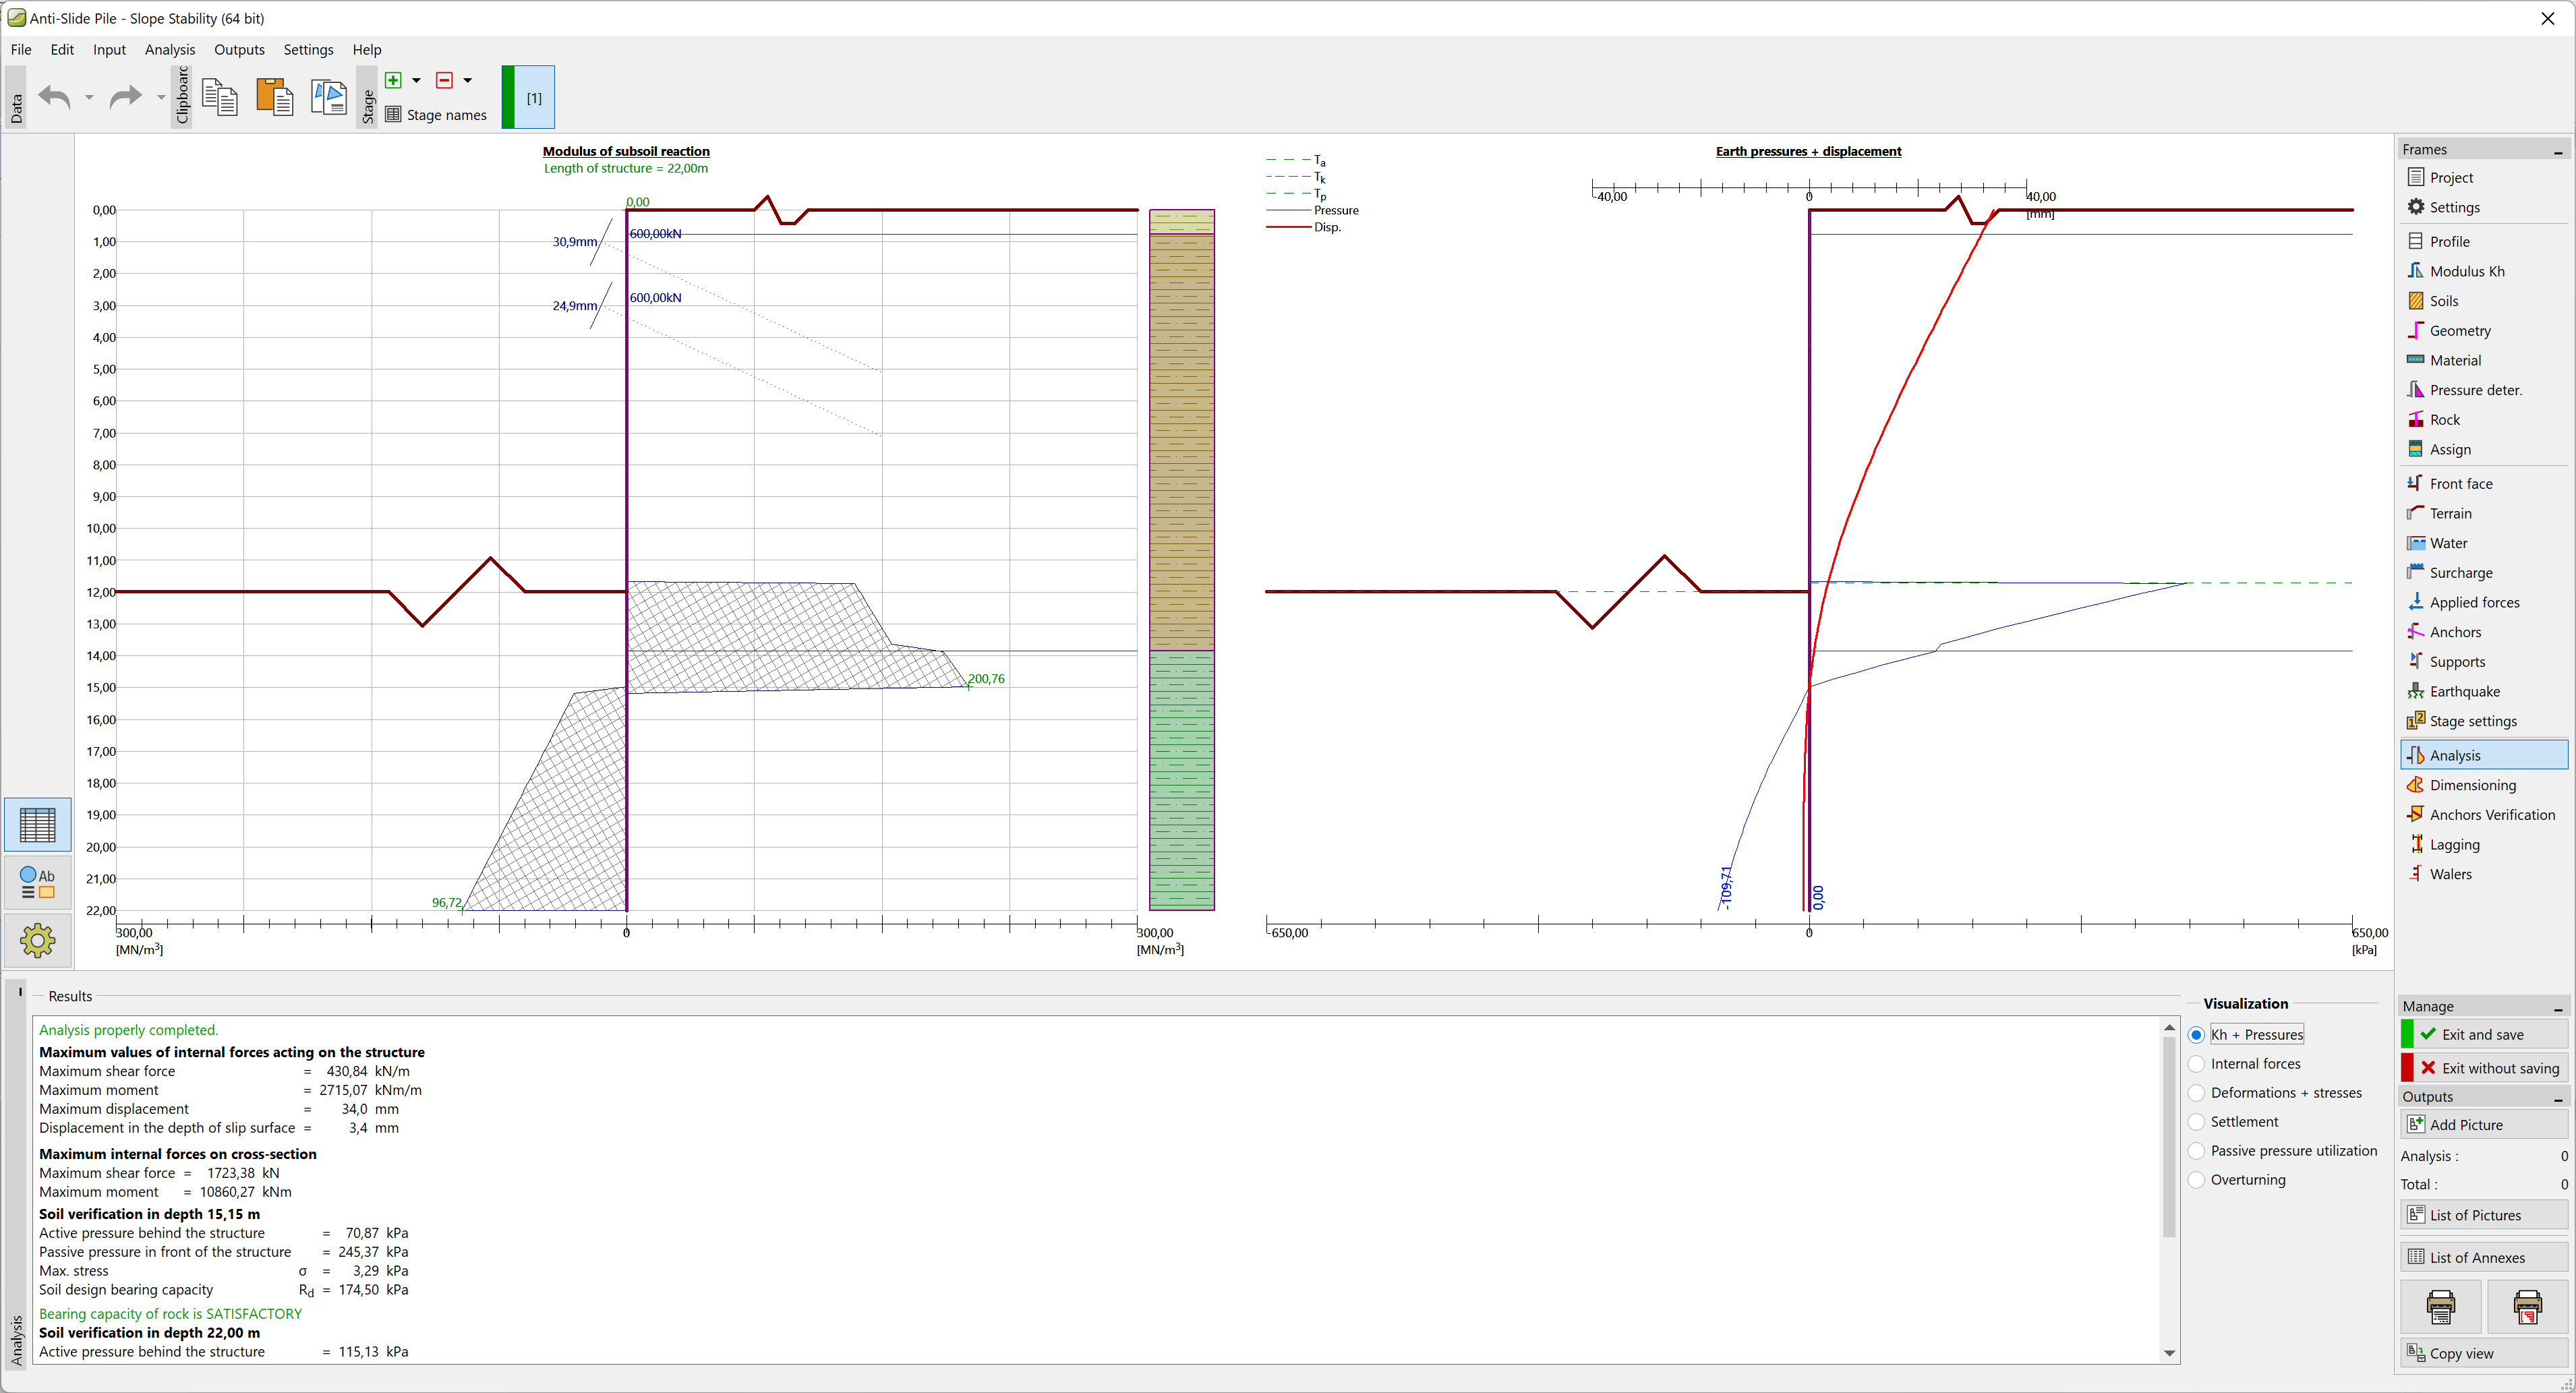Screen dimensions: 2576x1393
Task: Click the paste data clipboard icon
Action: click(274, 97)
